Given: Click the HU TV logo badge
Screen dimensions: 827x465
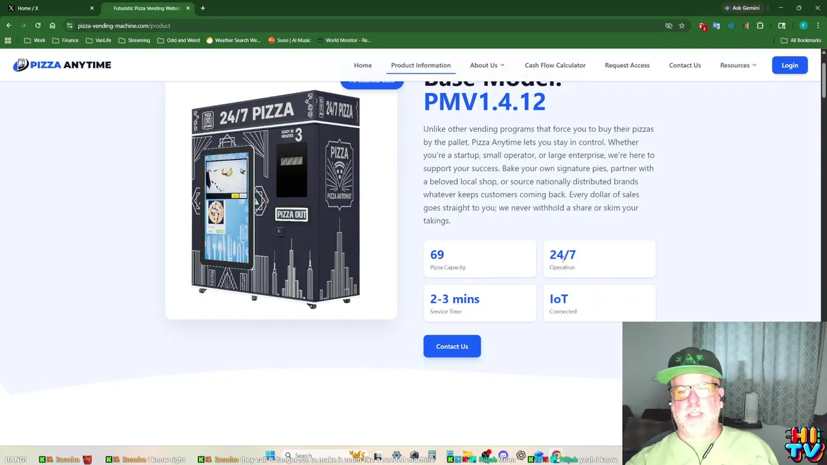Looking at the screenshot, I should 803,444.
